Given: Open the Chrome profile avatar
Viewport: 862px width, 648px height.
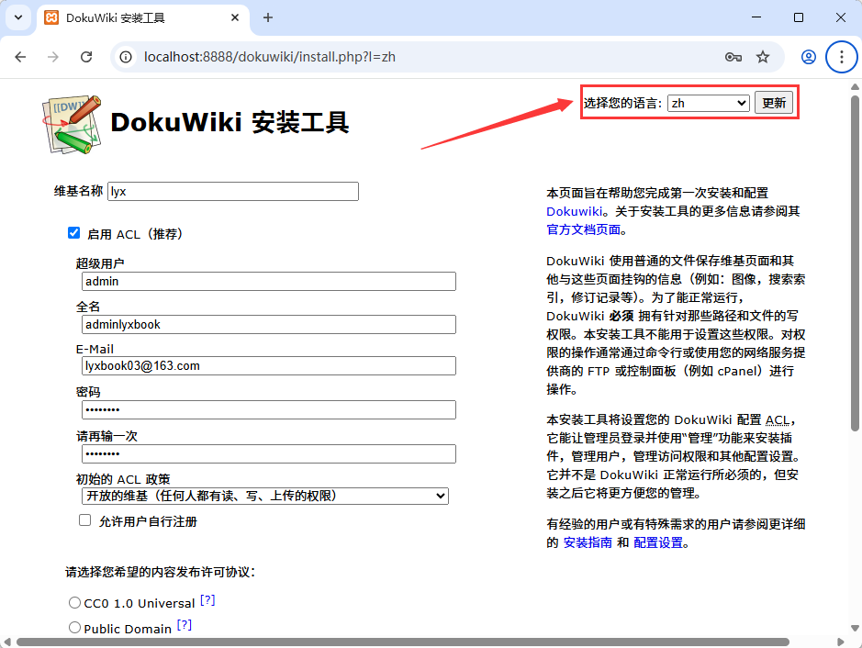Looking at the screenshot, I should (x=807, y=56).
